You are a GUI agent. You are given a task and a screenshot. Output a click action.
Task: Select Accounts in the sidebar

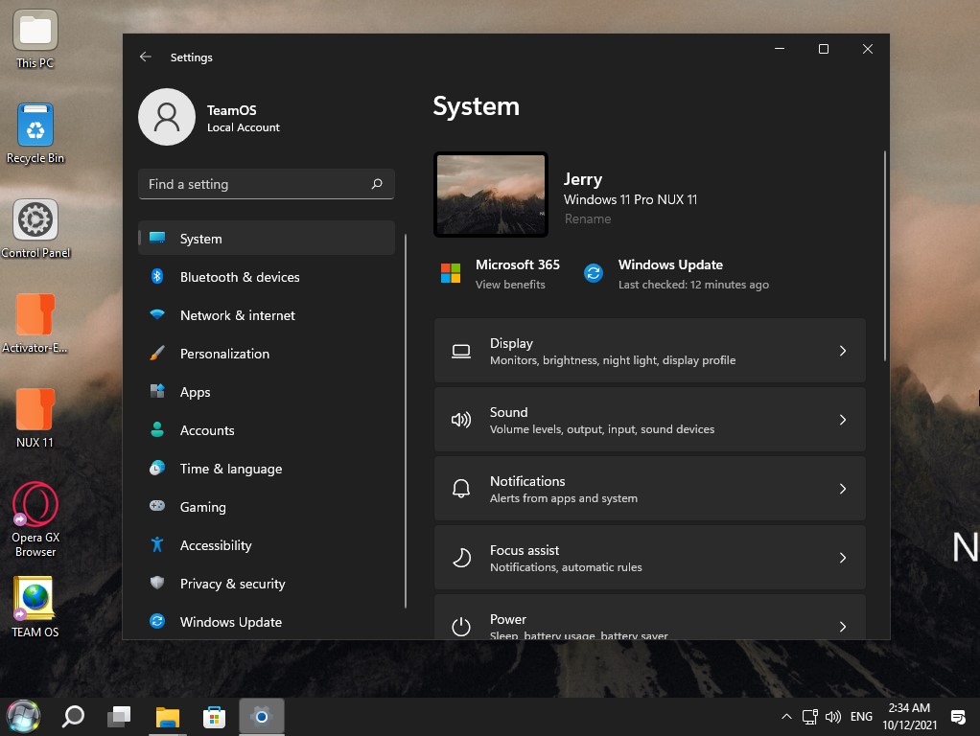267,430
